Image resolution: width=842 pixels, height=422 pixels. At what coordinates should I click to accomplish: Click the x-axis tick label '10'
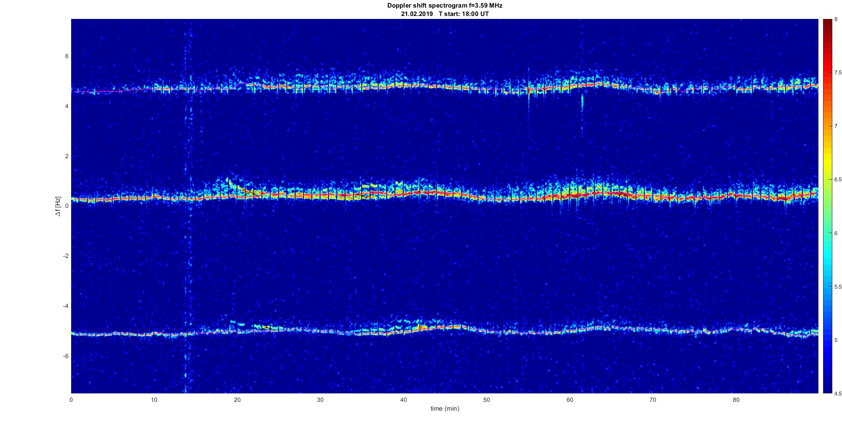[x=154, y=400]
